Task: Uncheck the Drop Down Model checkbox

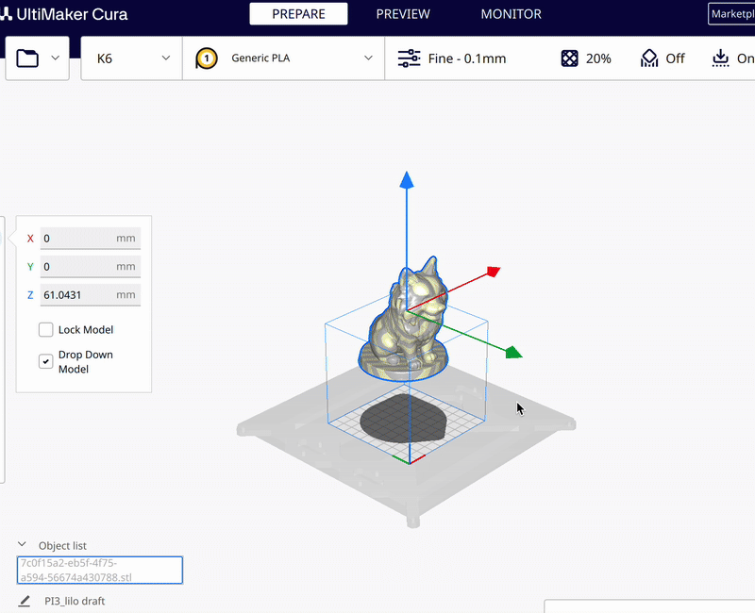Action: pos(45,361)
